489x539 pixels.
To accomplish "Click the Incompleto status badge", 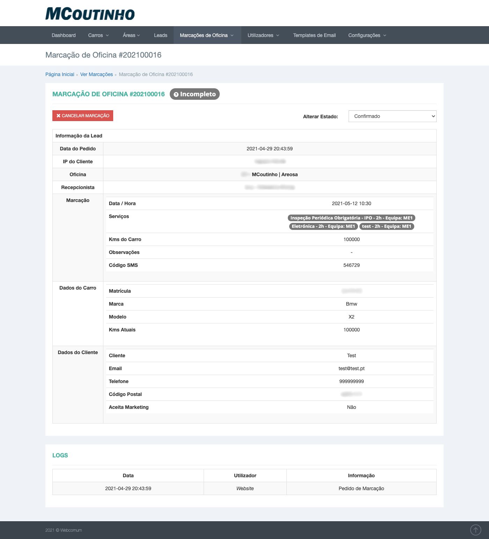I will tap(195, 94).
